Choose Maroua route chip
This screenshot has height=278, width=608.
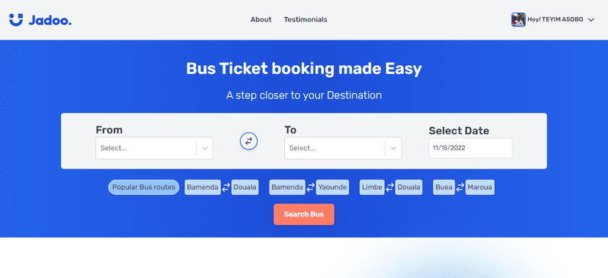pyautogui.click(x=479, y=187)
